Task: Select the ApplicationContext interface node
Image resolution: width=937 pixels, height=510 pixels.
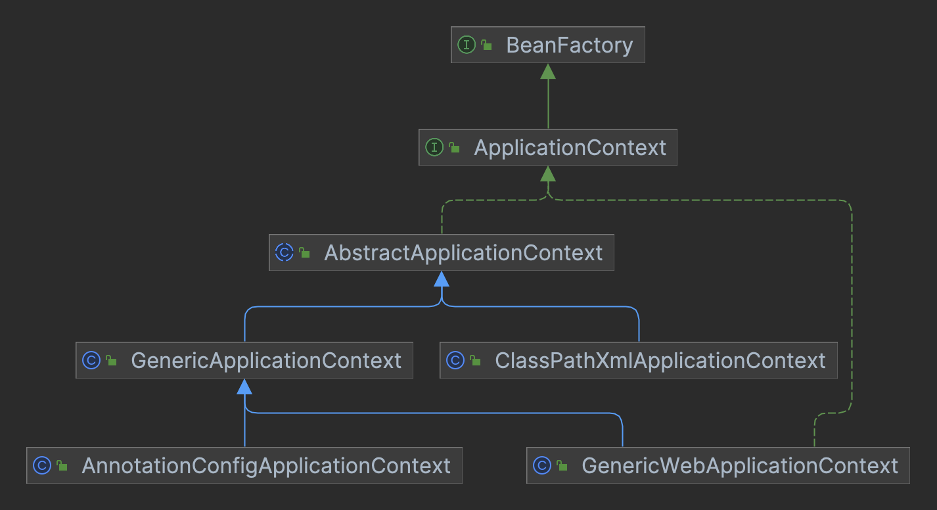Action: pyautogui.click(x=547, y=147)
